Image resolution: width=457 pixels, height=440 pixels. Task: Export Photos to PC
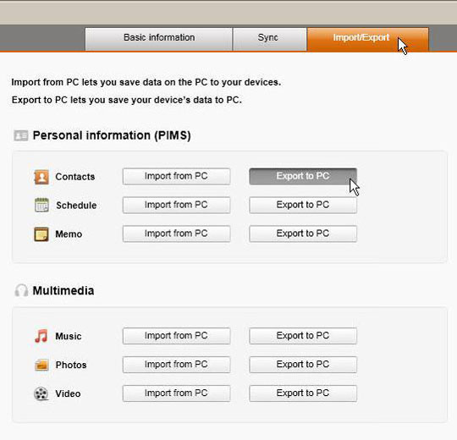coord(303,364)
